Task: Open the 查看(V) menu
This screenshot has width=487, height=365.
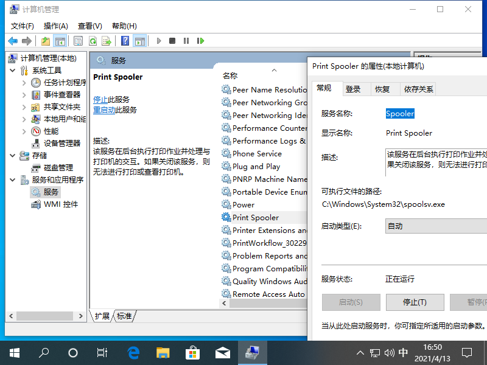Action: tap(89, 26)
